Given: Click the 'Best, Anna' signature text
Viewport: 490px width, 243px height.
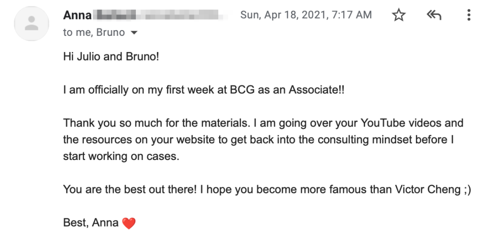Looking at the screenshot, I should [x=91, y=223].
